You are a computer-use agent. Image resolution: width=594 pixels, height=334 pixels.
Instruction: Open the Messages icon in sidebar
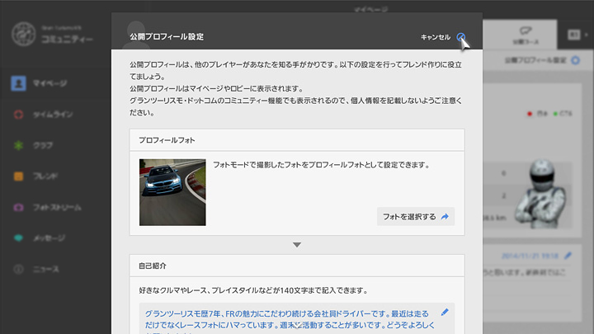click(x=18, y=238)
